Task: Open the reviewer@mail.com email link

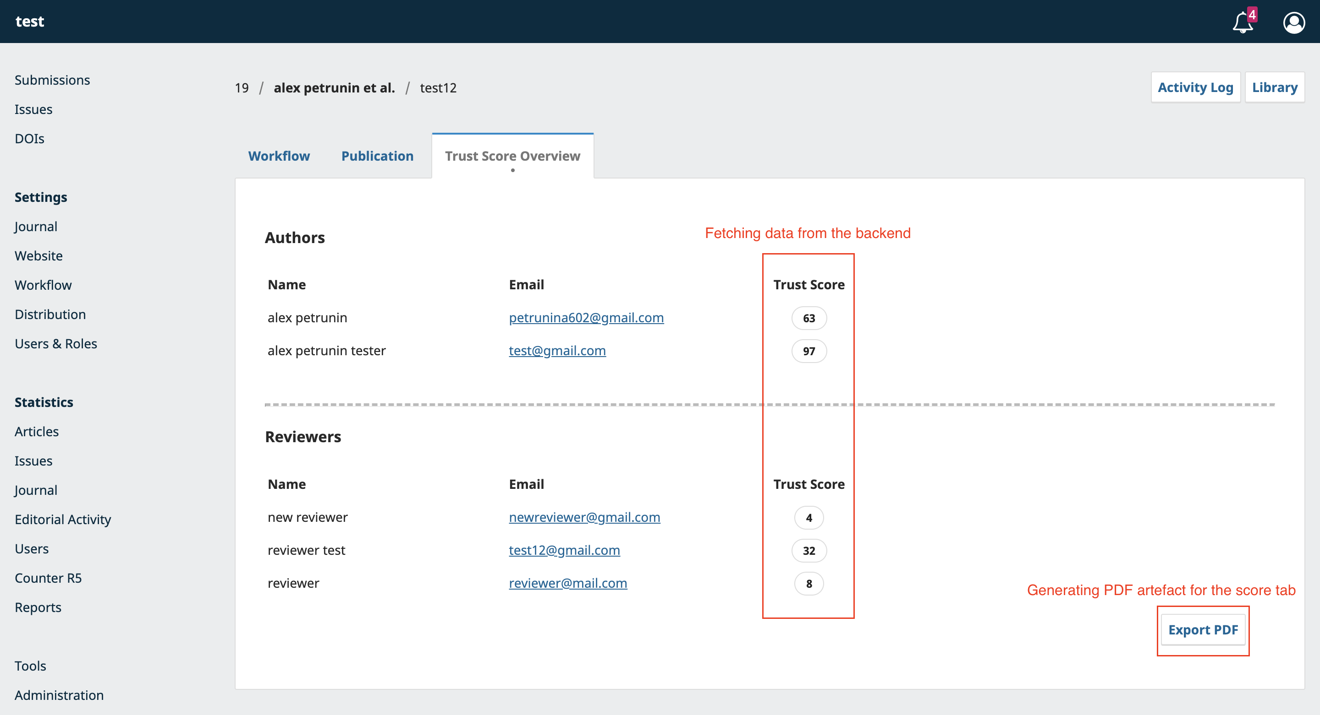Action: tap(568, 584)
